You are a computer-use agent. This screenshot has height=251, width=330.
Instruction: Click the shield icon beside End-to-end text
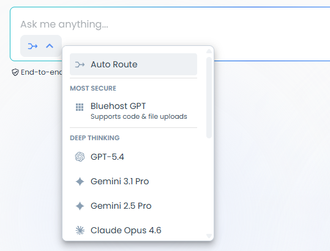[15, 72]
